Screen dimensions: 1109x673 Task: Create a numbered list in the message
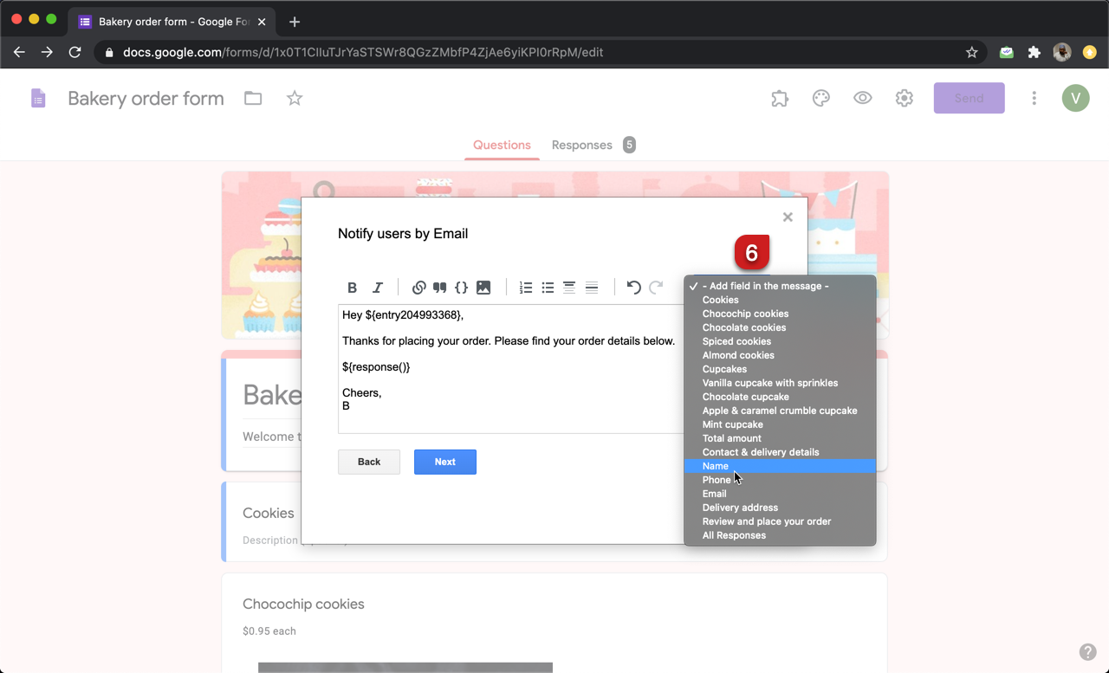tap(526, 287)
